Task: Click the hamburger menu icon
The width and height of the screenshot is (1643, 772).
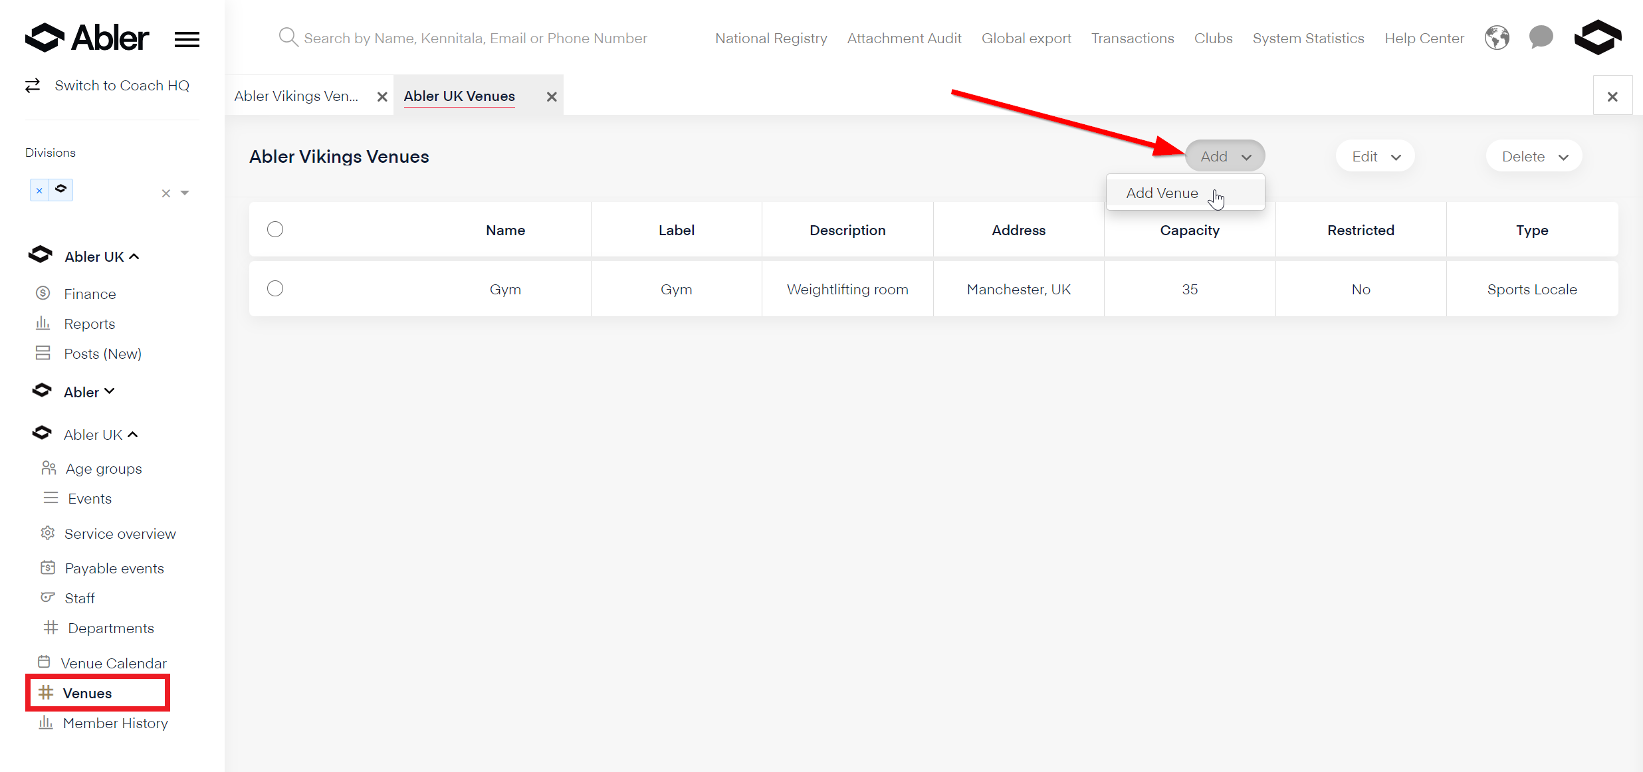Action: 187,39
